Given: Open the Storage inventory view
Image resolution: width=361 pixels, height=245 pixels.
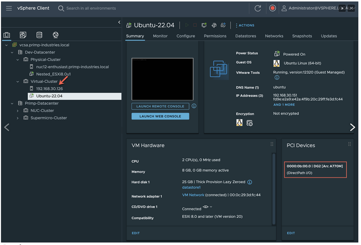Looking at the screenshot, I should [x=39, y=35].
